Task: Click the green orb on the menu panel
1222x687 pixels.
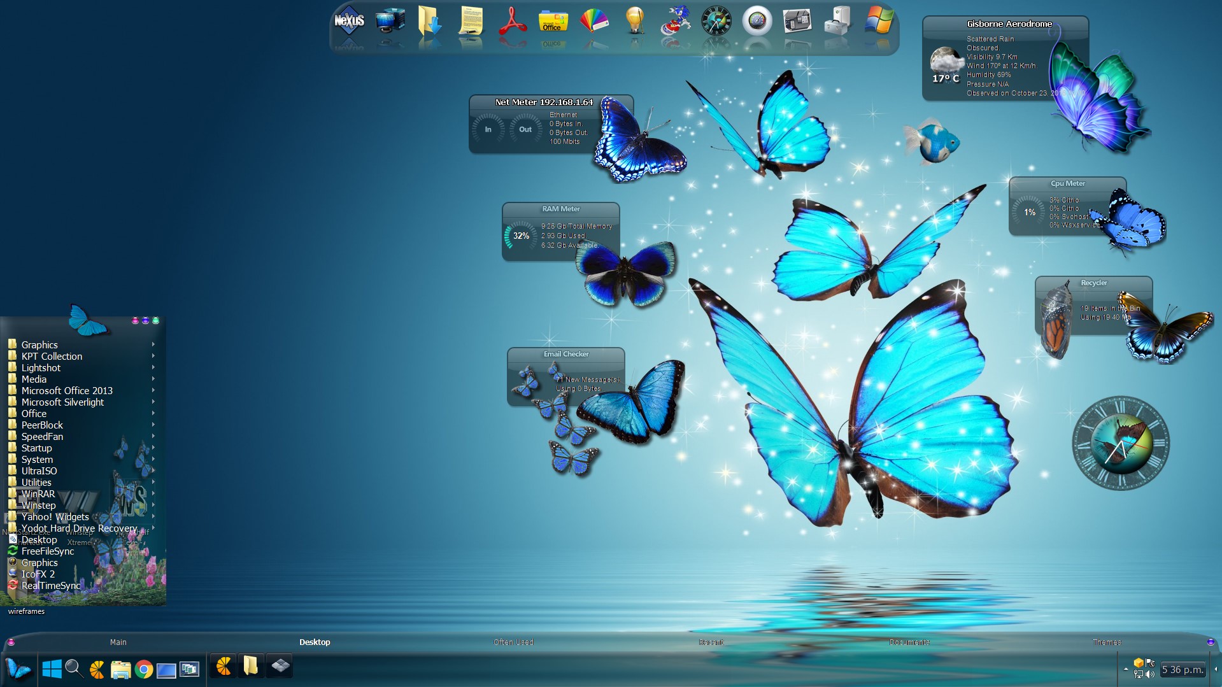Action: point(155,321)
